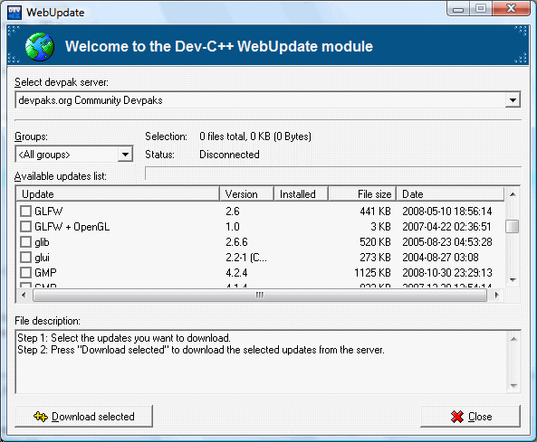This screenshot has width=537, height=442.
Task: Minimize the WebUpdate window
Action: click(x=458, y=9)
